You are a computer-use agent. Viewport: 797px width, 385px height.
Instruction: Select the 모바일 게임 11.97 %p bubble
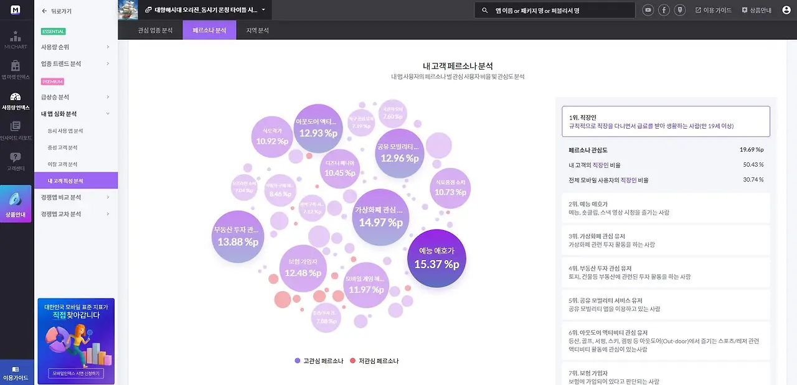pyautogui.click(x=366, y=285)
